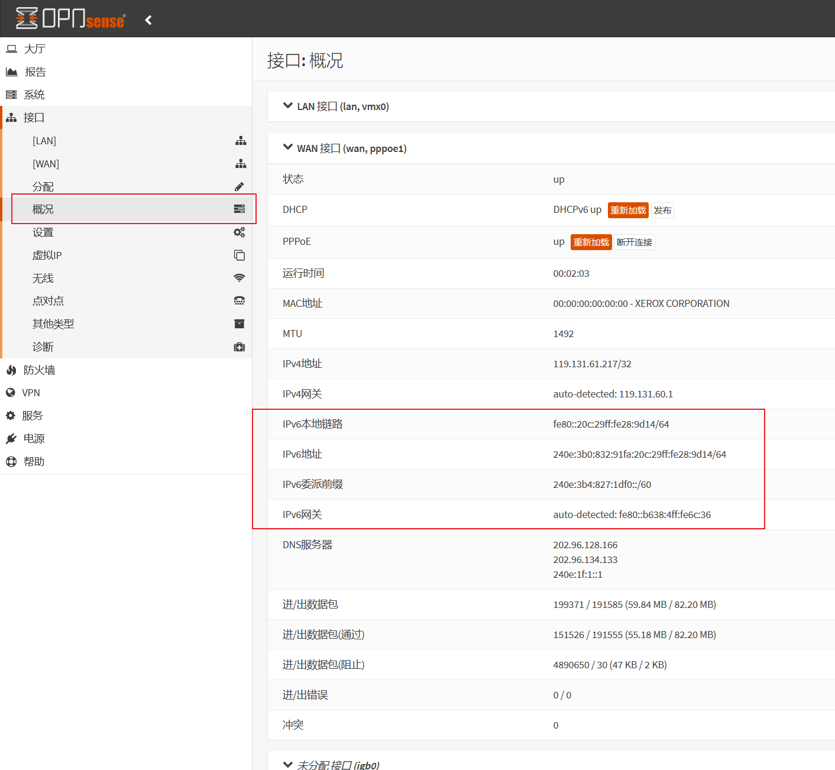The width and height of the screenshot is (835, 770).
Task: Click the IPv4 gateway value 119.131.60.1
Action: [x=646, y=394]
